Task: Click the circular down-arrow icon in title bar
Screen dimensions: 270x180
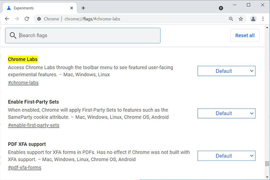Action: click(x=221, y=8)
